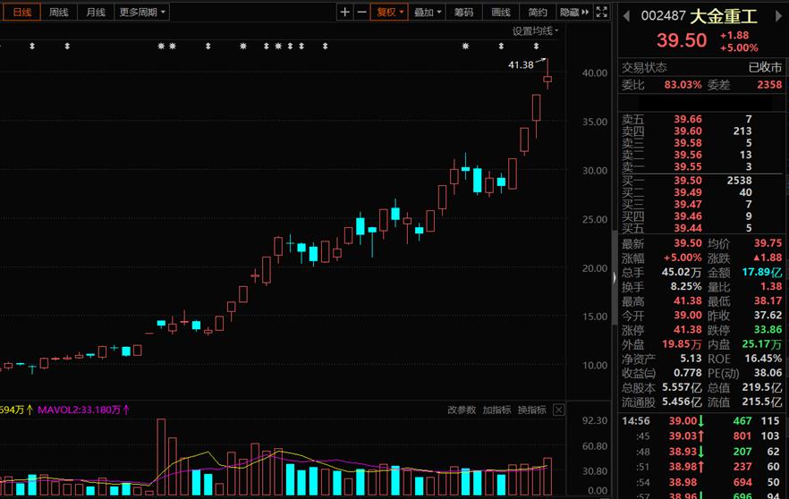Click the first event marker on the top row
Screen dimensions: 789x499
point(32,47)
